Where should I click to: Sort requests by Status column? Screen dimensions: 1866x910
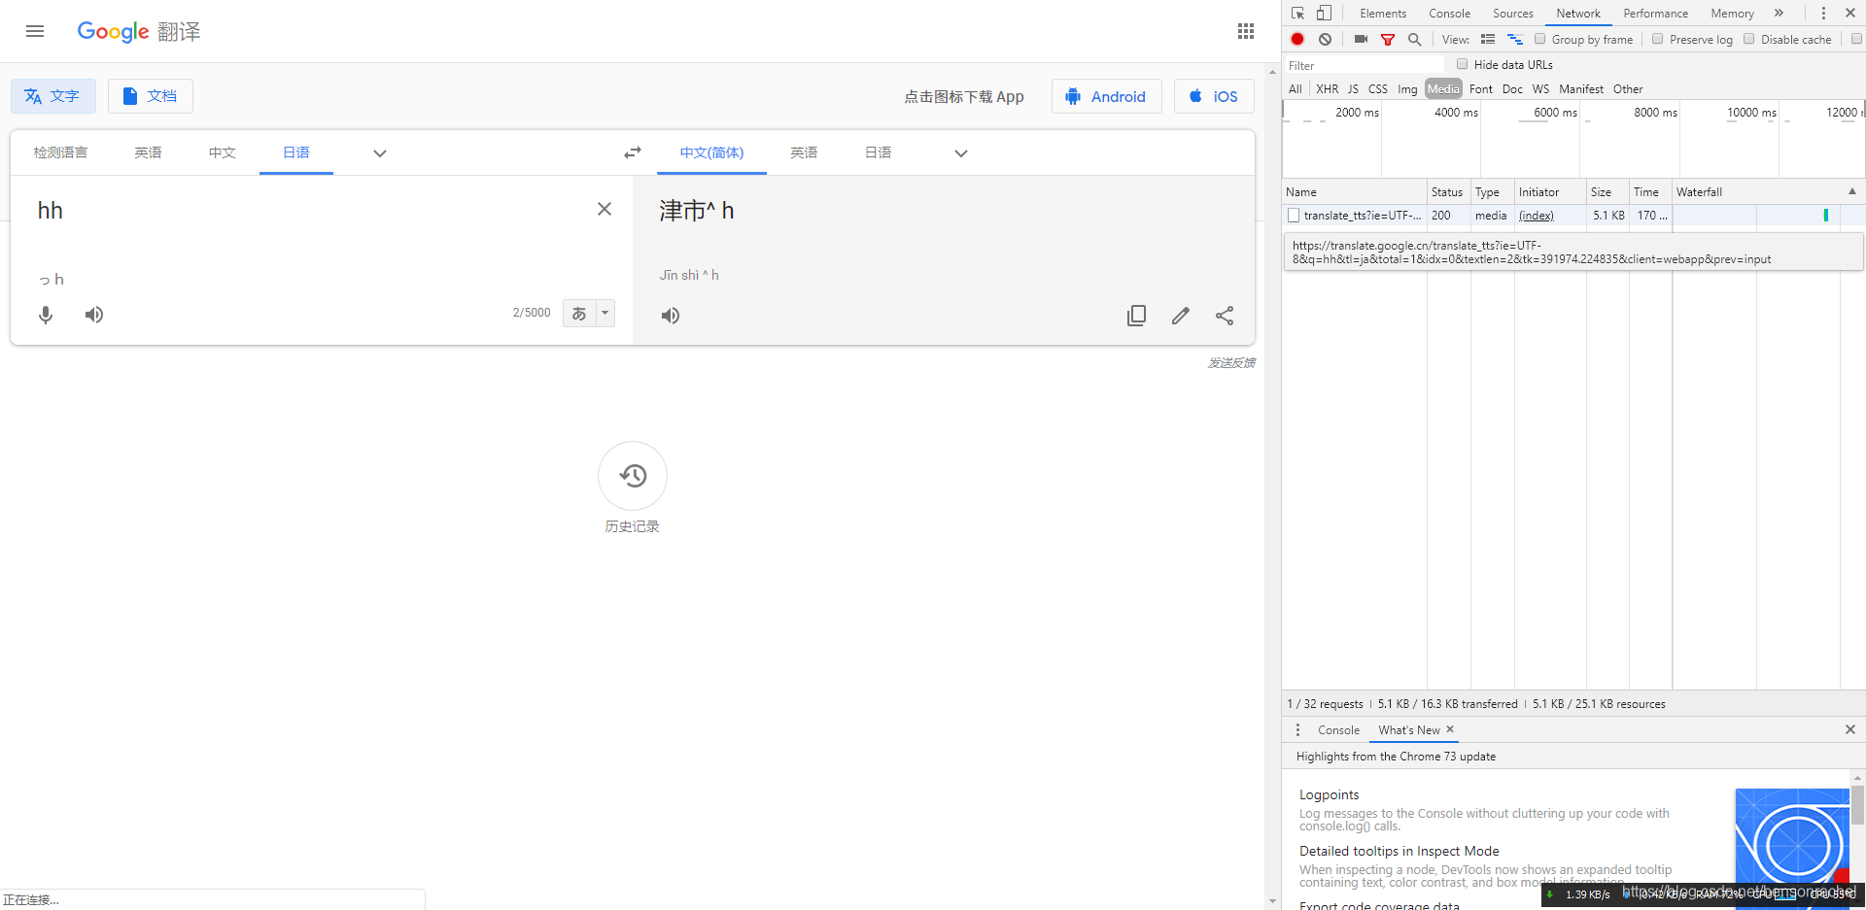click(1448, 191)
